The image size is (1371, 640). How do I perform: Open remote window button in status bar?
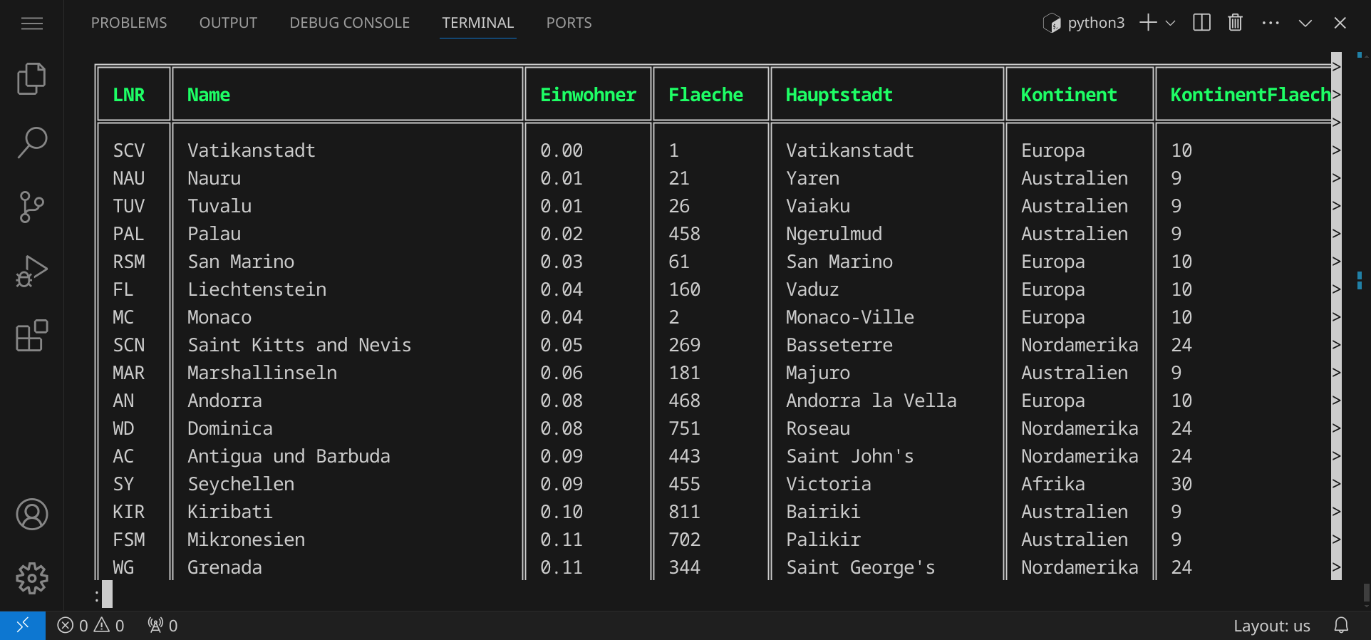coord(22,626)
